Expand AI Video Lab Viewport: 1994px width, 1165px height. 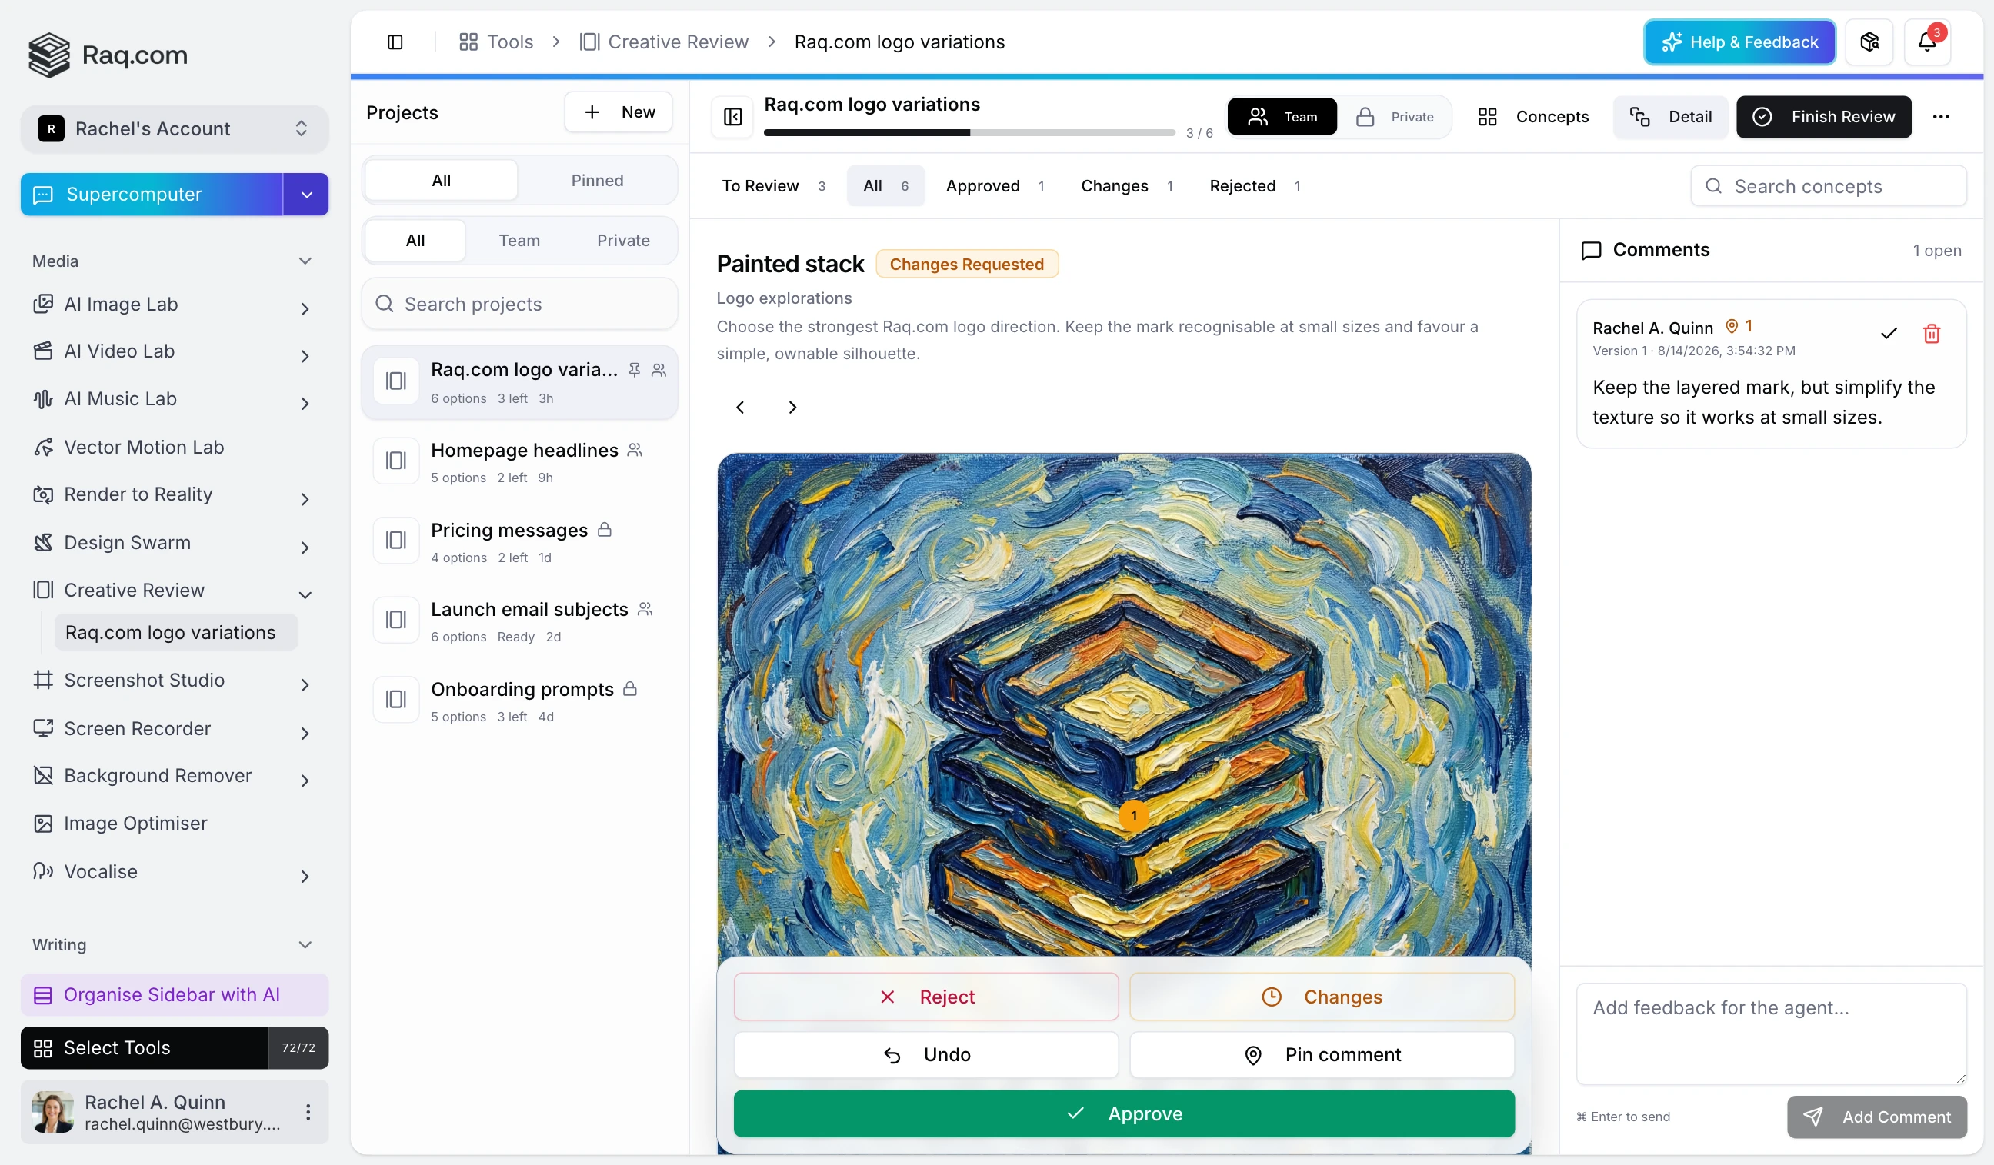pyautogui.click(x=305, y=356)
